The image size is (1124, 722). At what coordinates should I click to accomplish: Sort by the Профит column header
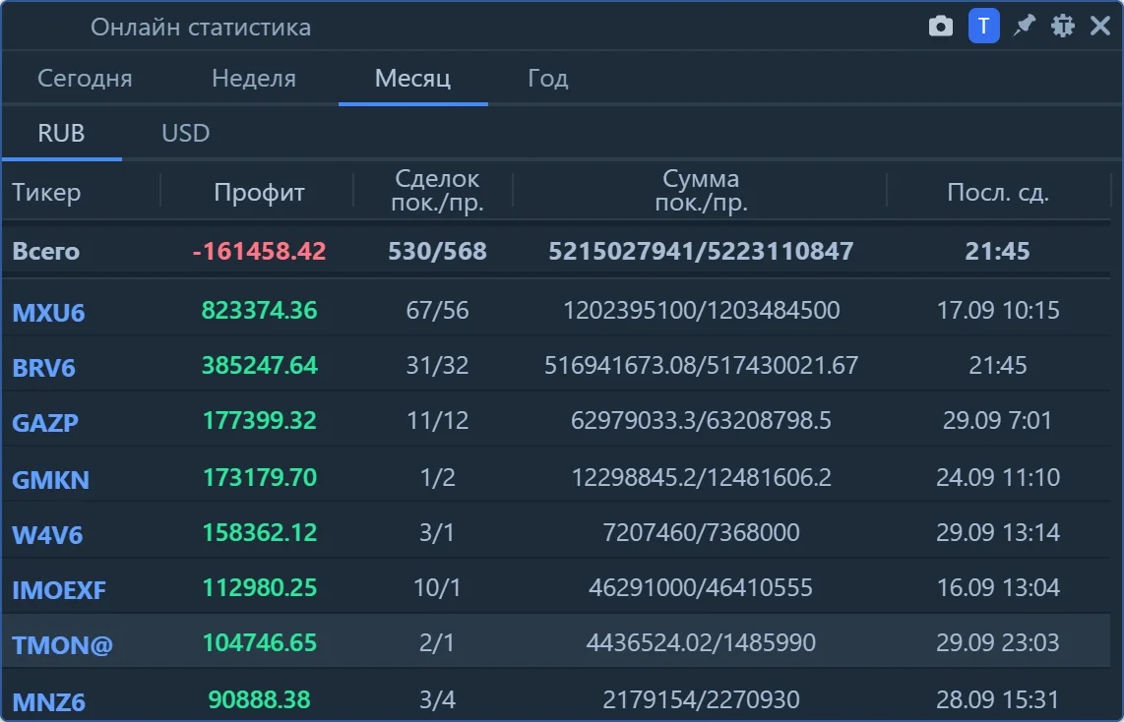pos(259,192)
